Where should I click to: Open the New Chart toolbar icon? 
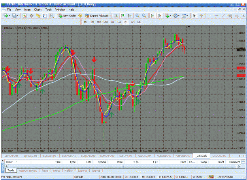coord(6,15)
